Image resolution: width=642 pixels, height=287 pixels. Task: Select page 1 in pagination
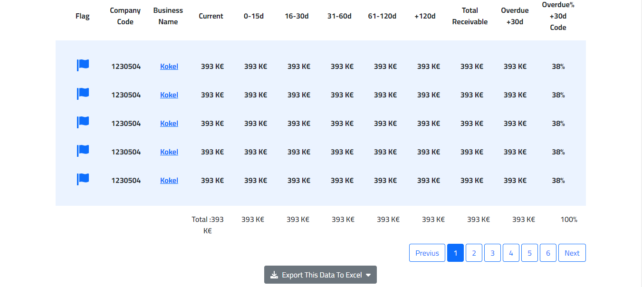pos(455,253)
